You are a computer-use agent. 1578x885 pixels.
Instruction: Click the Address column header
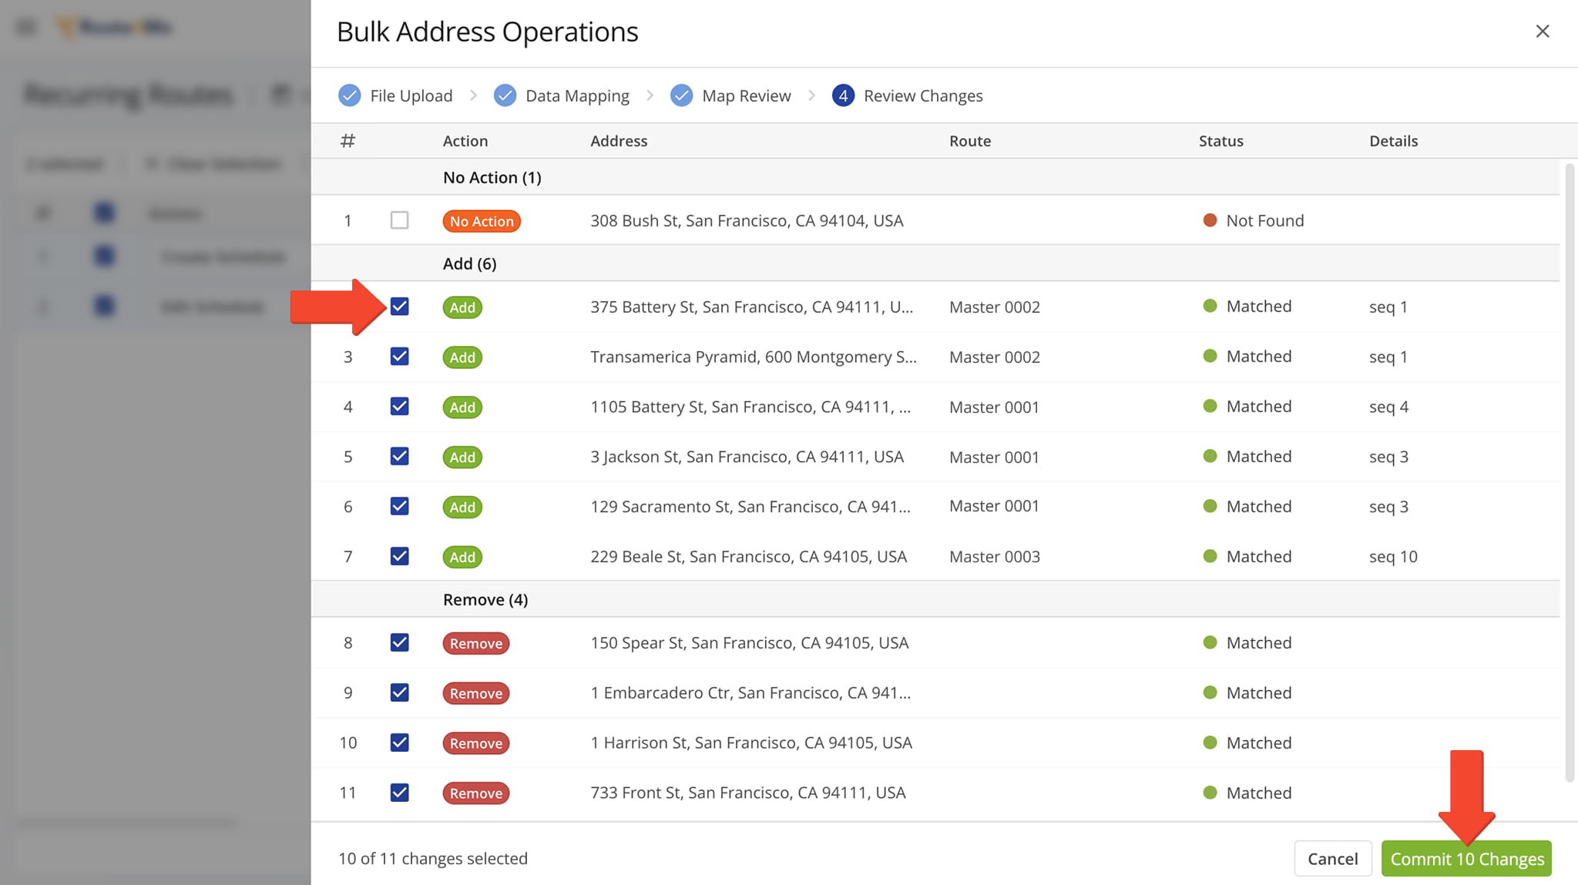(x=619, y=141)
